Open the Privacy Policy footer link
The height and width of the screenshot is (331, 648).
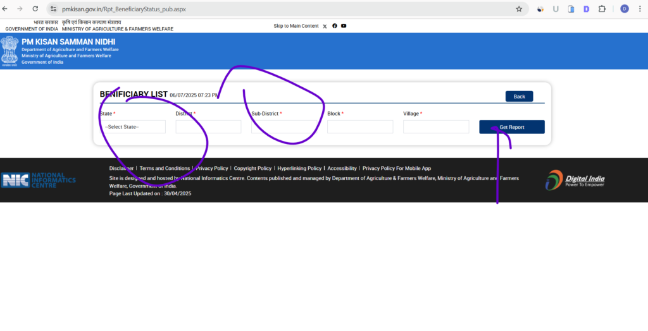coord(212,169)
